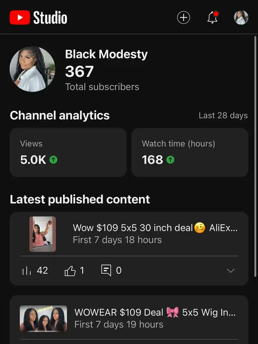The image size is (258, 344).
Task: Tap the views bar chart icon showing 42
Action: click(x=27, y=271)
